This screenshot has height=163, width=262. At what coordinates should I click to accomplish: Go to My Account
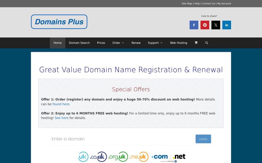224,4
